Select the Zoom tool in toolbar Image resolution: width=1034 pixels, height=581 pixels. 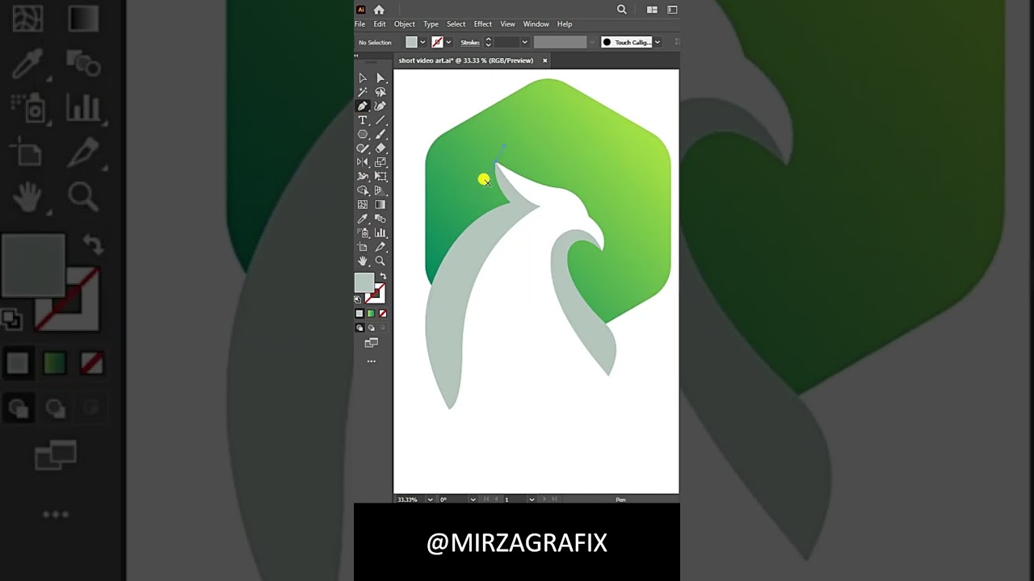[x=380, y=261]
